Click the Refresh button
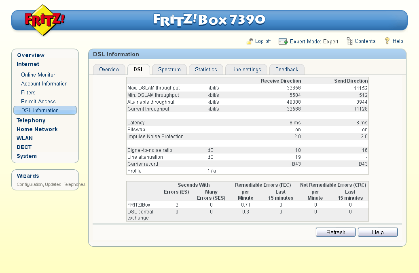419x273 pixels. pos(335,232)
